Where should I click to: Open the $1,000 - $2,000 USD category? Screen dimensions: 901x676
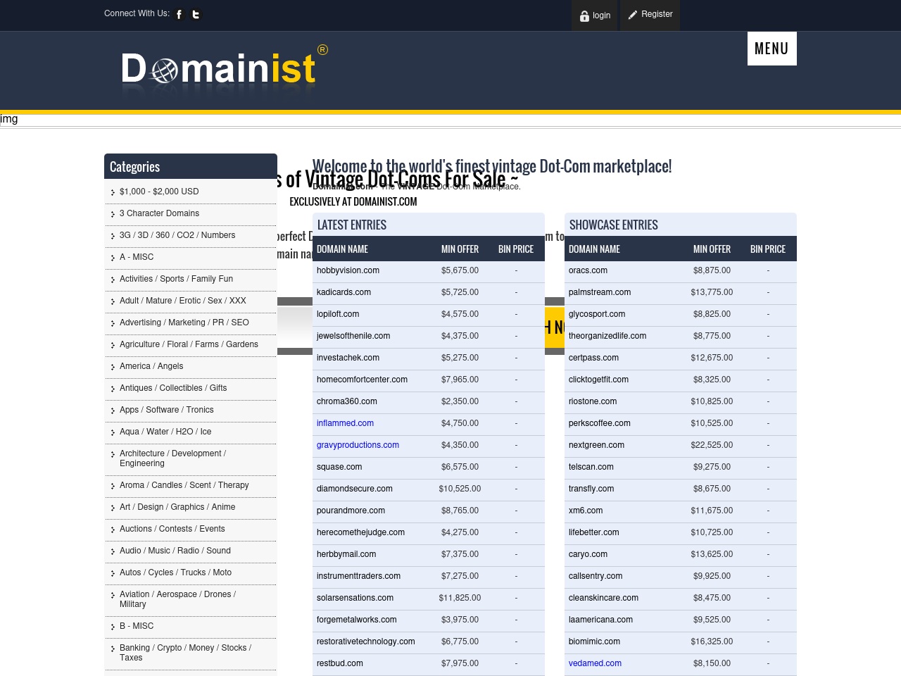click(159, 192)
